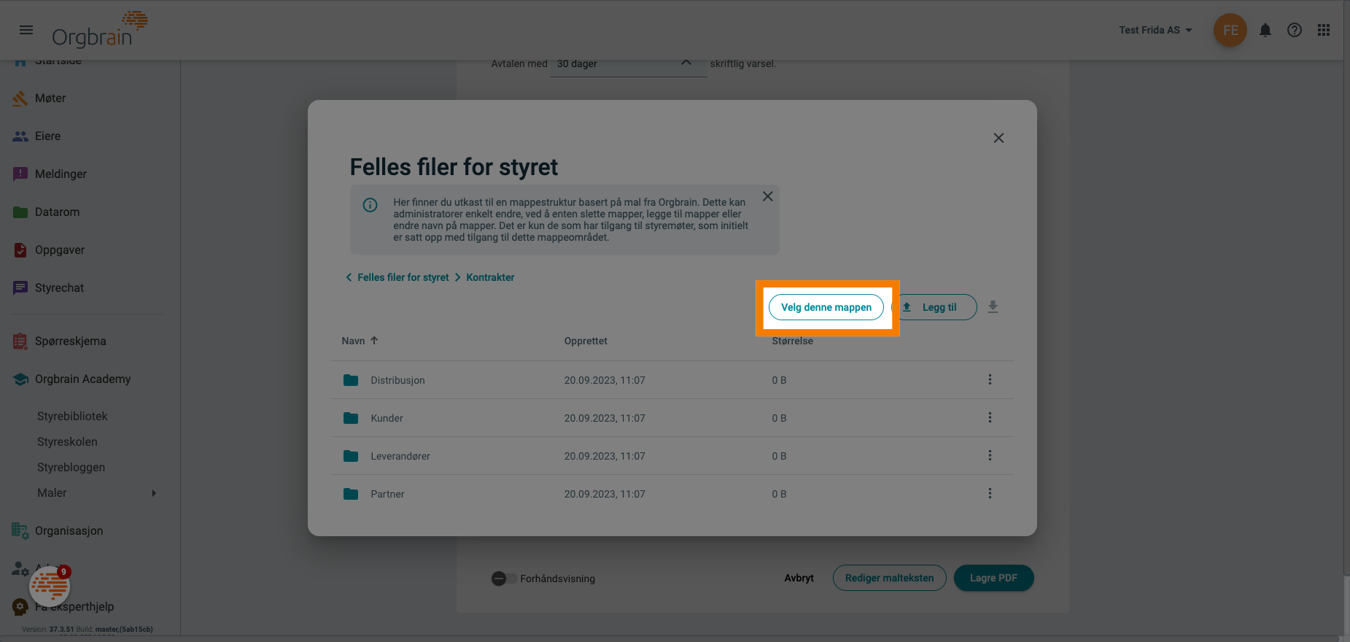Click the Lagre PDF button
The width and height of the screenshot is (1350, 642).
pyautogui.click(x=993, y=578)
